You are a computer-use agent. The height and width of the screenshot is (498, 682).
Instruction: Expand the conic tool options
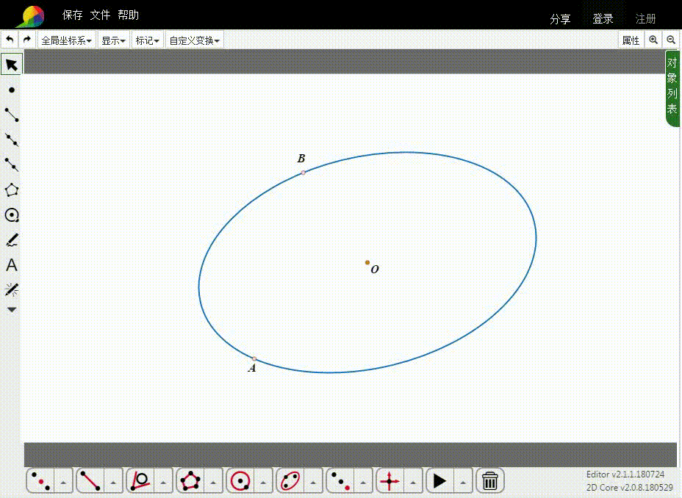(313, 482)
